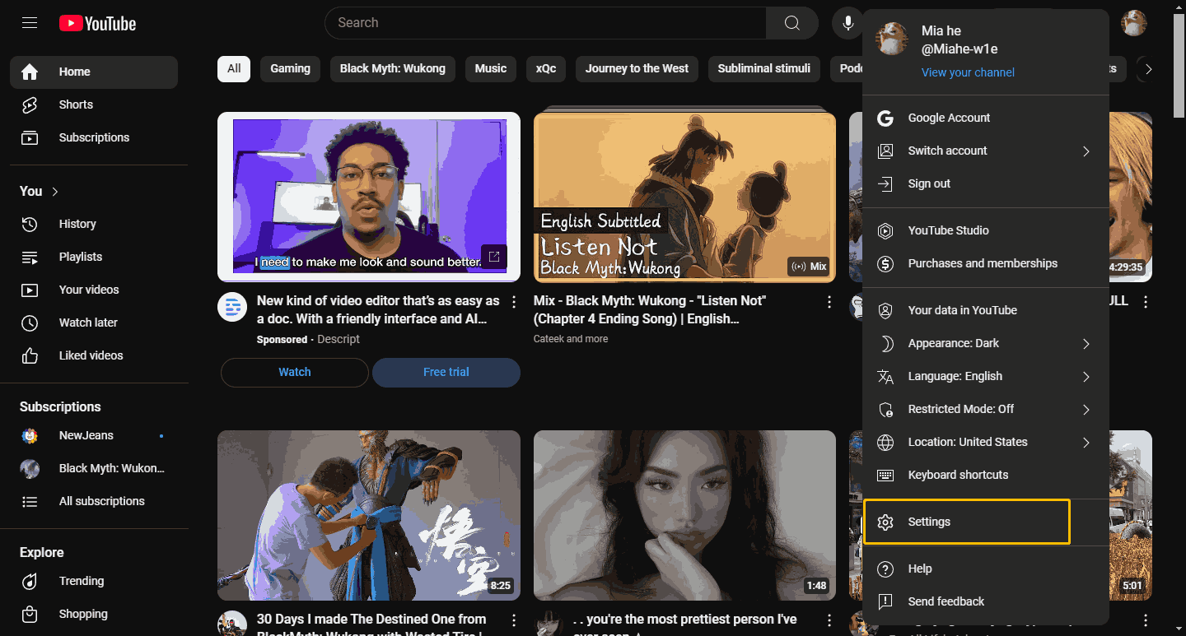
Task: Expand Restricted Mode: Off submenu
Action: [x=986, y=409]
